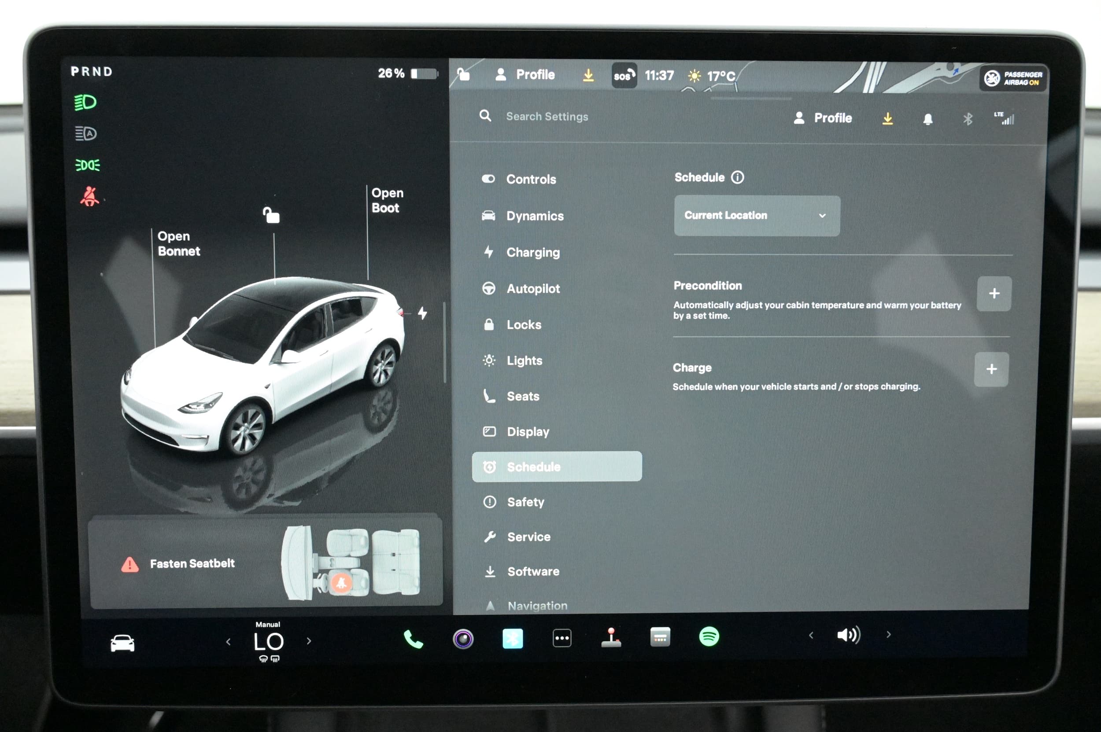Open the Phone app
1101x732 pixels.
[x=414, y=639]
